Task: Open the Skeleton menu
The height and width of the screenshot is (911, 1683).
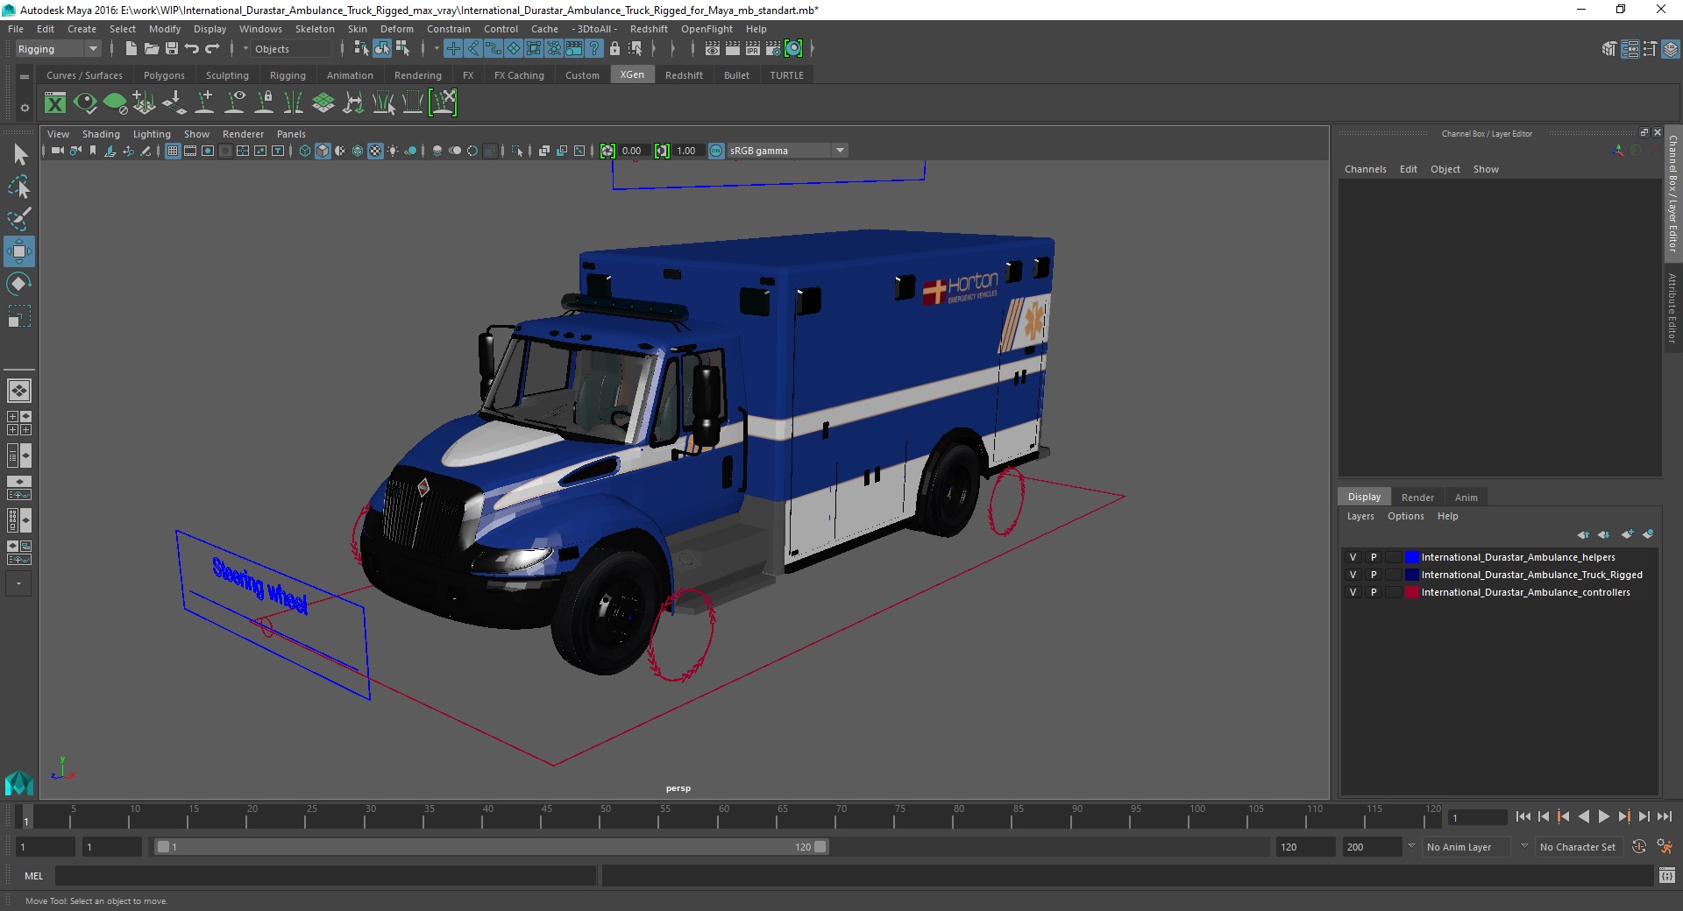Action: tap(315, 29)
